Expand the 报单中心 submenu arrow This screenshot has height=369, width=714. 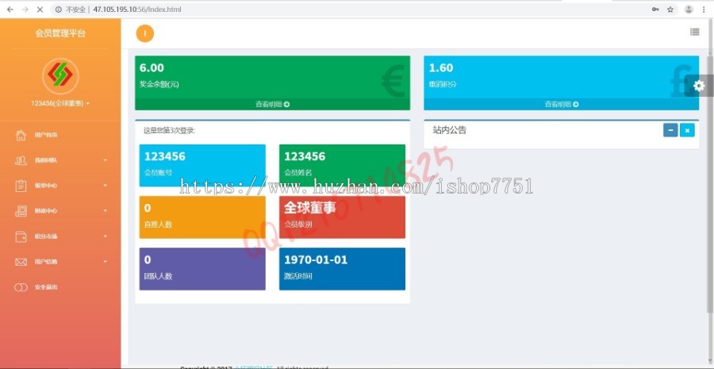(x=106, y=186)
